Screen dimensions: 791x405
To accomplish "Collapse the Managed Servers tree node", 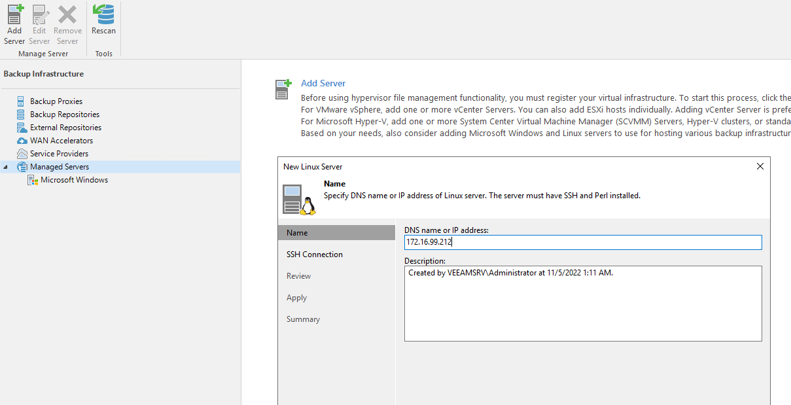I will (6, 167).
